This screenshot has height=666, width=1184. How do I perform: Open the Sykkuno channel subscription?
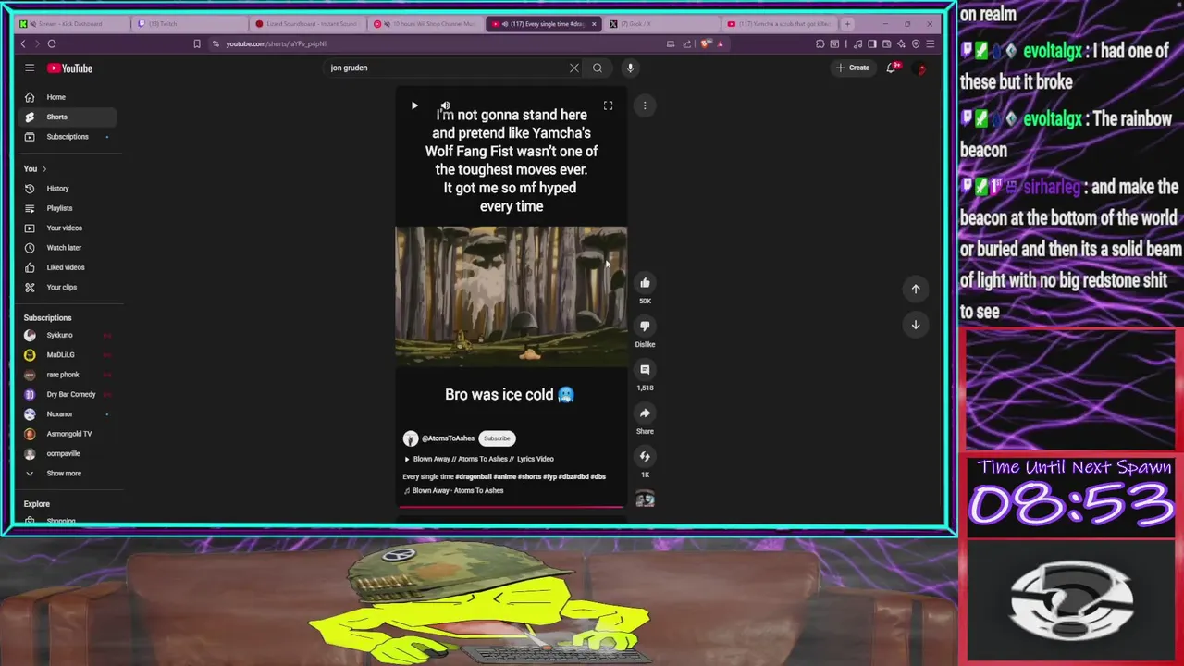tap(67, 335)
